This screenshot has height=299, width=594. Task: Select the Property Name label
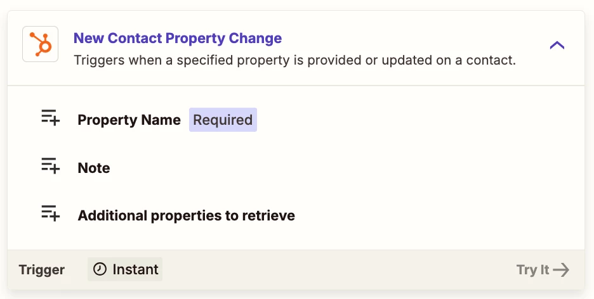pyautogui.click(x=129, y=120)
